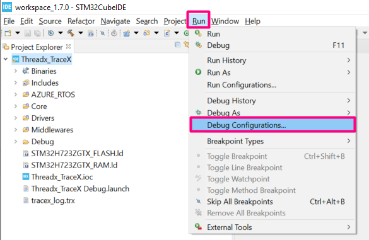Open the Breakpoint Types submenu
The width and height of the screenshot is (369, 240).
272,141
